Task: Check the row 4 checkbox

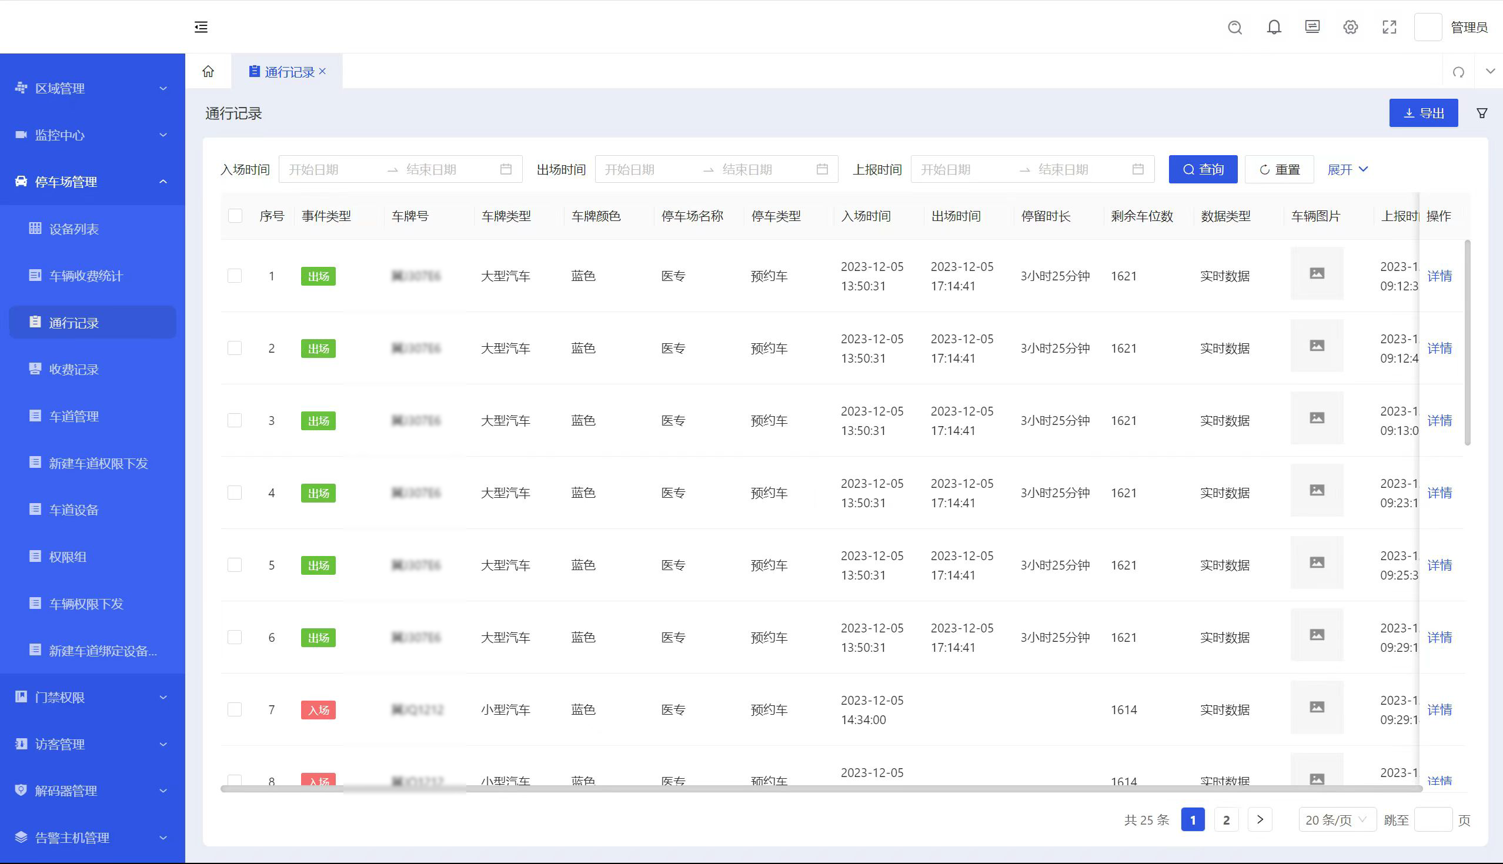Action: point(235,493)
